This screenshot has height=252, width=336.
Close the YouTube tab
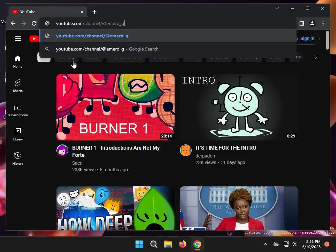tap(82, 12)
